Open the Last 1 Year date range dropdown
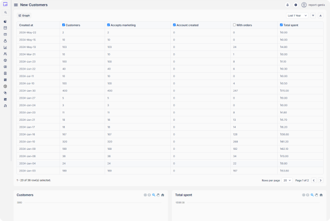The height and width of the screenshot is (221, 330). click(297, 16)
